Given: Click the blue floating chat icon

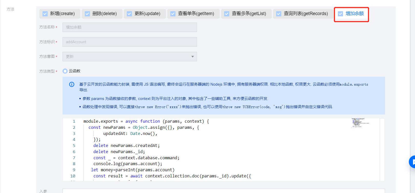Looking at the screenshot, I should (x=412, y=162).
